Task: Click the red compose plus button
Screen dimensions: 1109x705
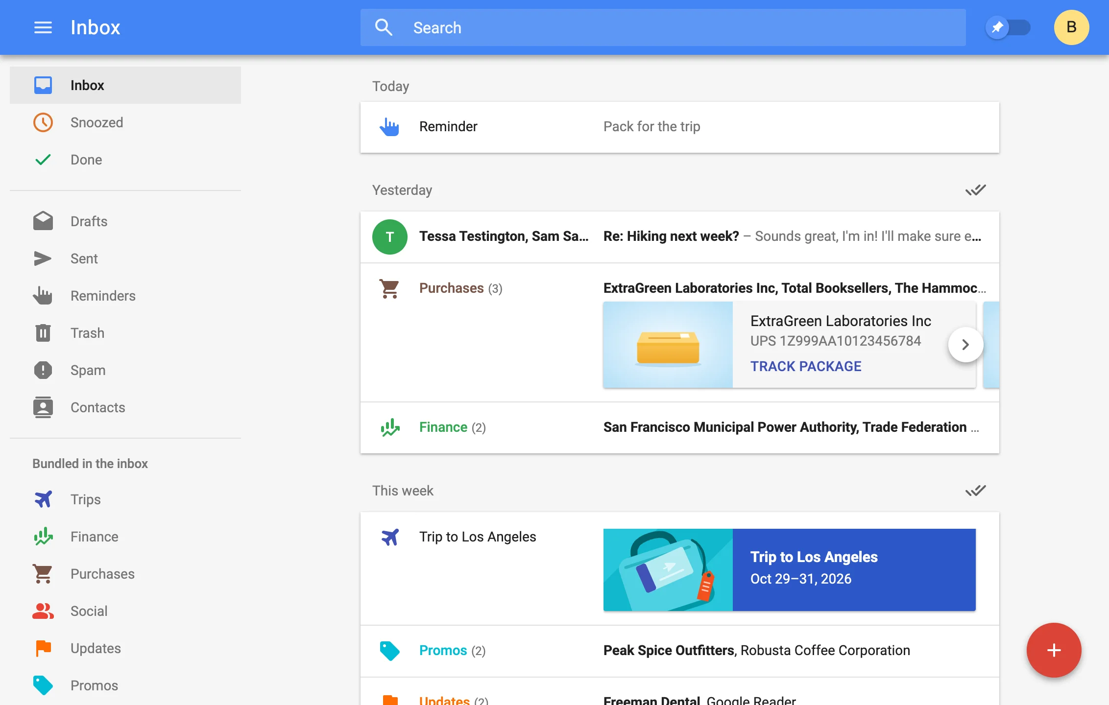Action: (x=1054, y=650)
